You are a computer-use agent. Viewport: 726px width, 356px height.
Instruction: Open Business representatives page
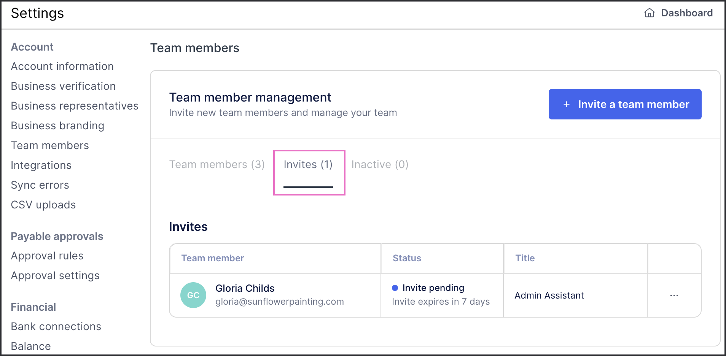(x=75, y=106)
